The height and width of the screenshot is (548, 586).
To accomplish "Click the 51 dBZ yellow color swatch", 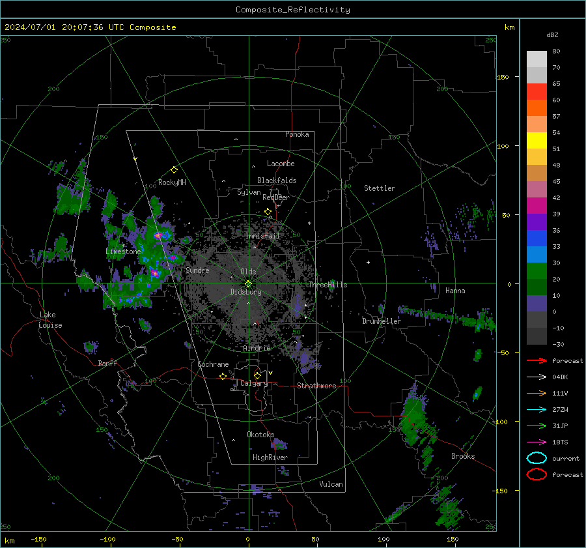I will click(537, 140).
